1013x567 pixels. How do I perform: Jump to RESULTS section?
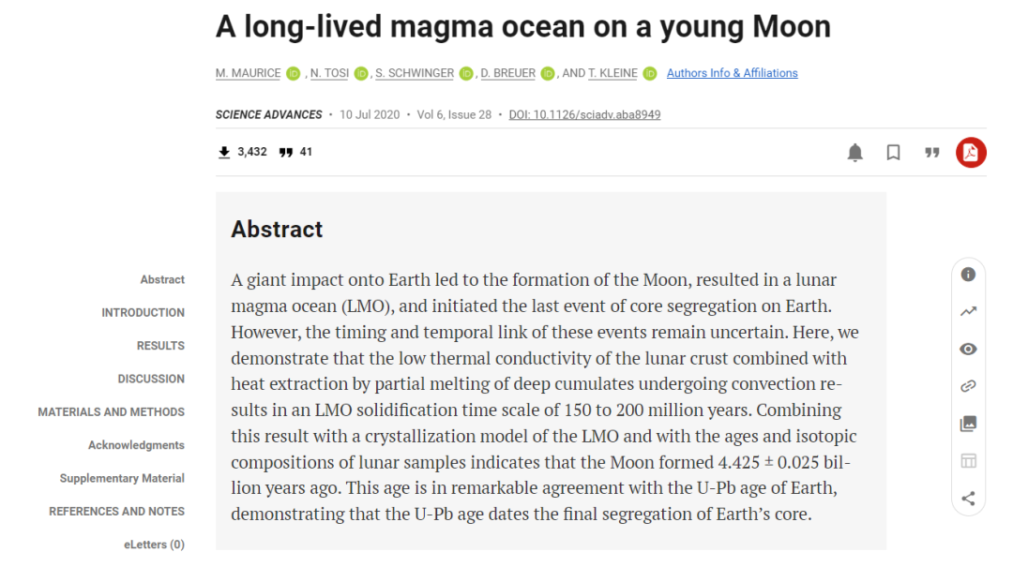(160, 346)
